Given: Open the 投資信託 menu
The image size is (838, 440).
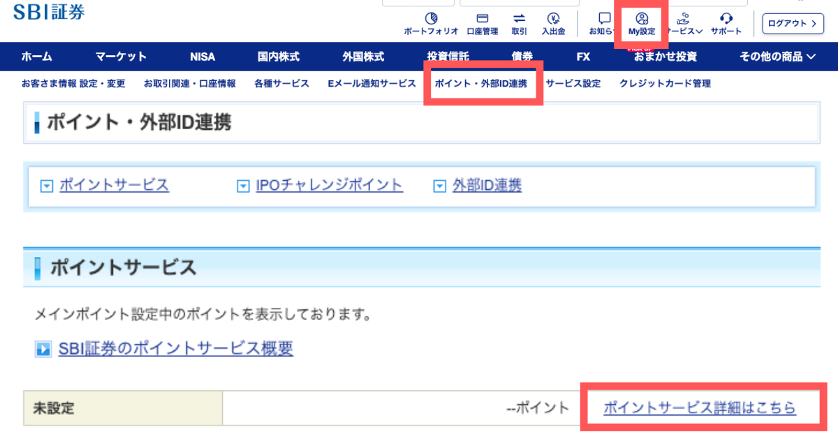Looking at the screenshot, I should click(448, 57).
